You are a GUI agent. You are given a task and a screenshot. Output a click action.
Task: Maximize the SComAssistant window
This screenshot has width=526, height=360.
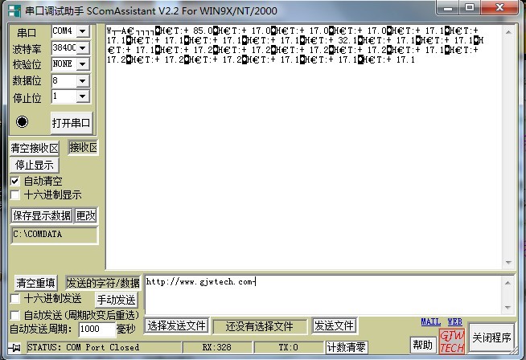[470, 7]
